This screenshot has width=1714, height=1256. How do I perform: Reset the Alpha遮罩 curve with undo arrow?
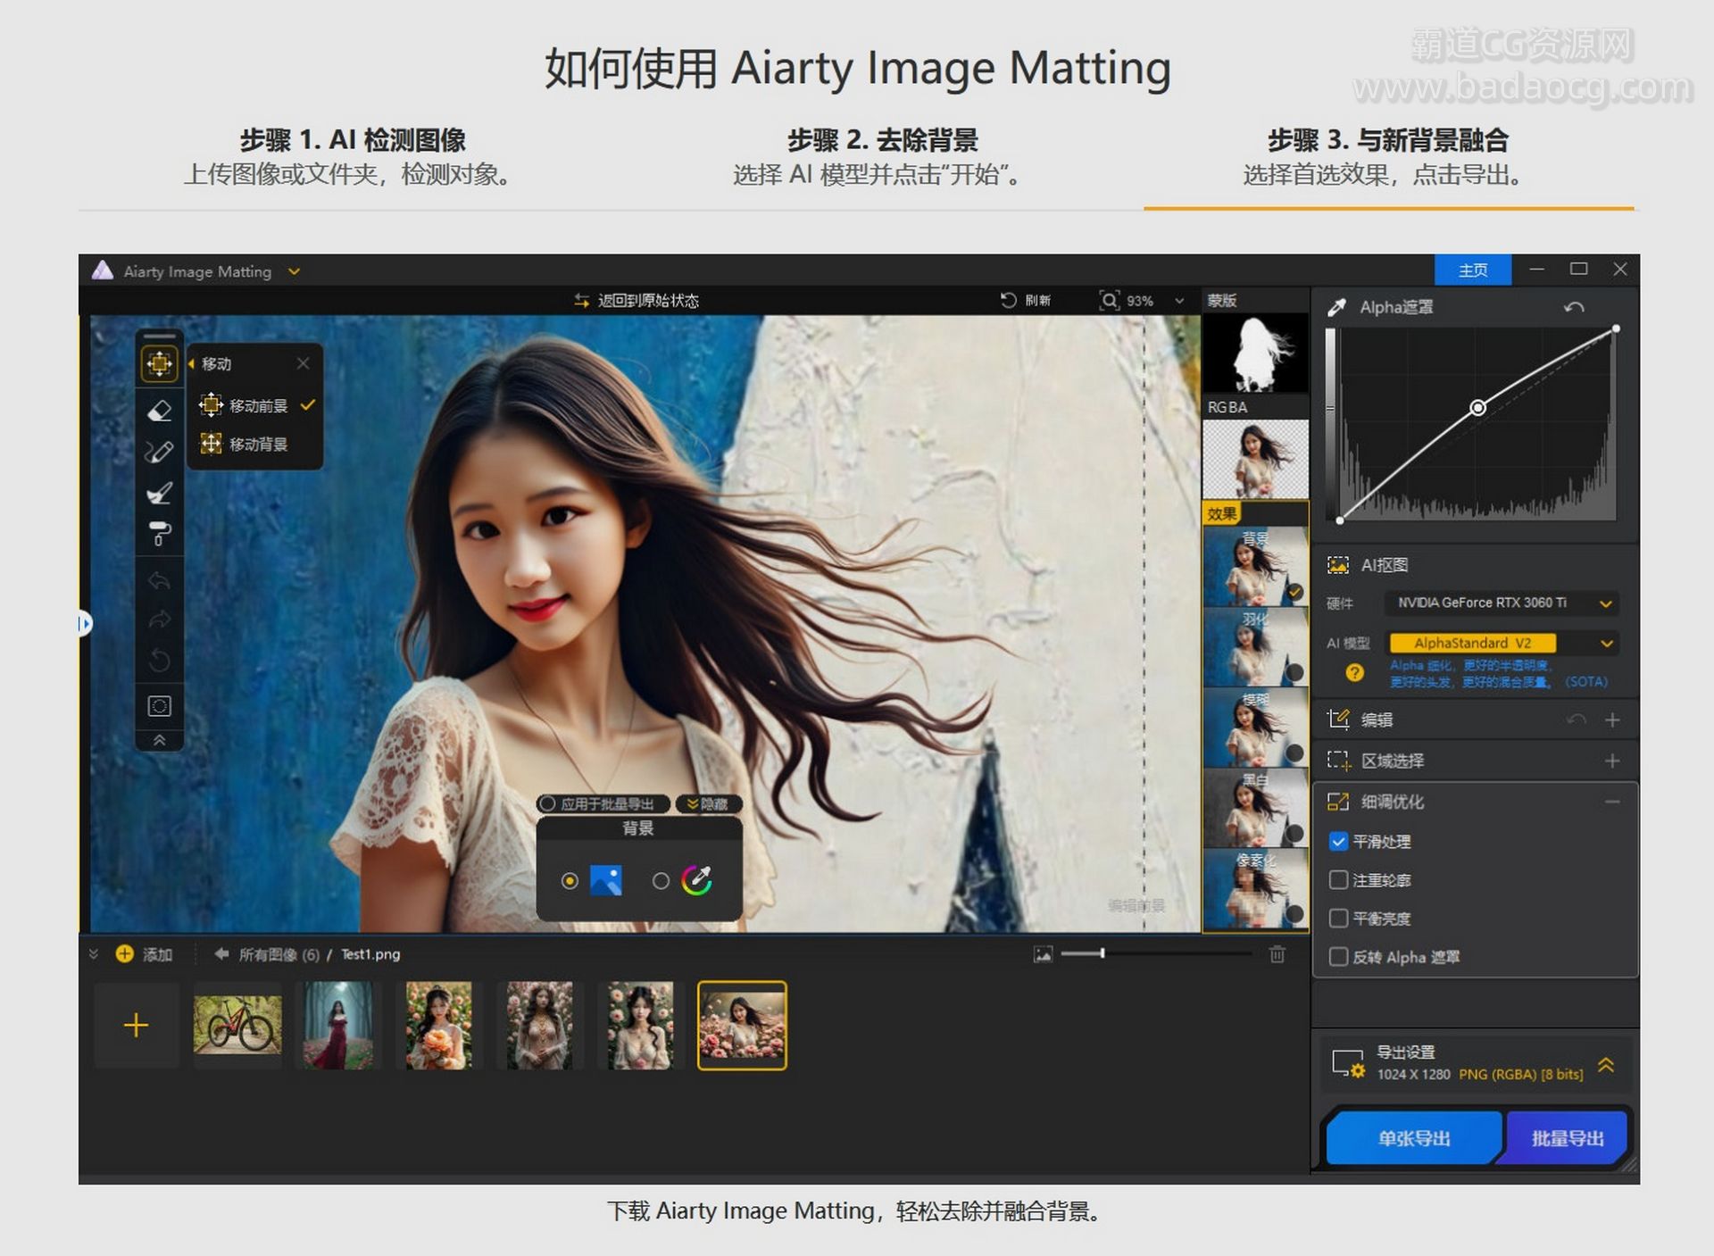(x=1574, y=307)
